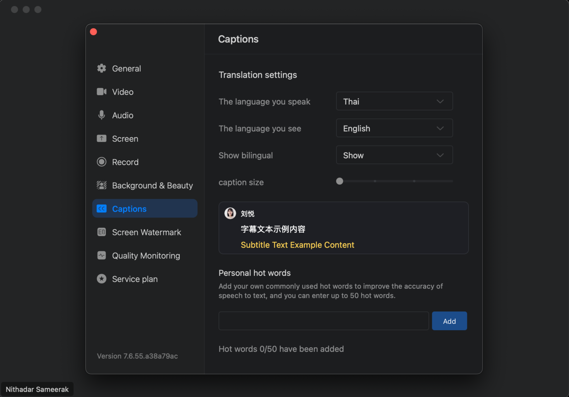Viewport: 569px width, 397px height.
Task: Set caption size to the last slider stop
Action: coord(452,181)
